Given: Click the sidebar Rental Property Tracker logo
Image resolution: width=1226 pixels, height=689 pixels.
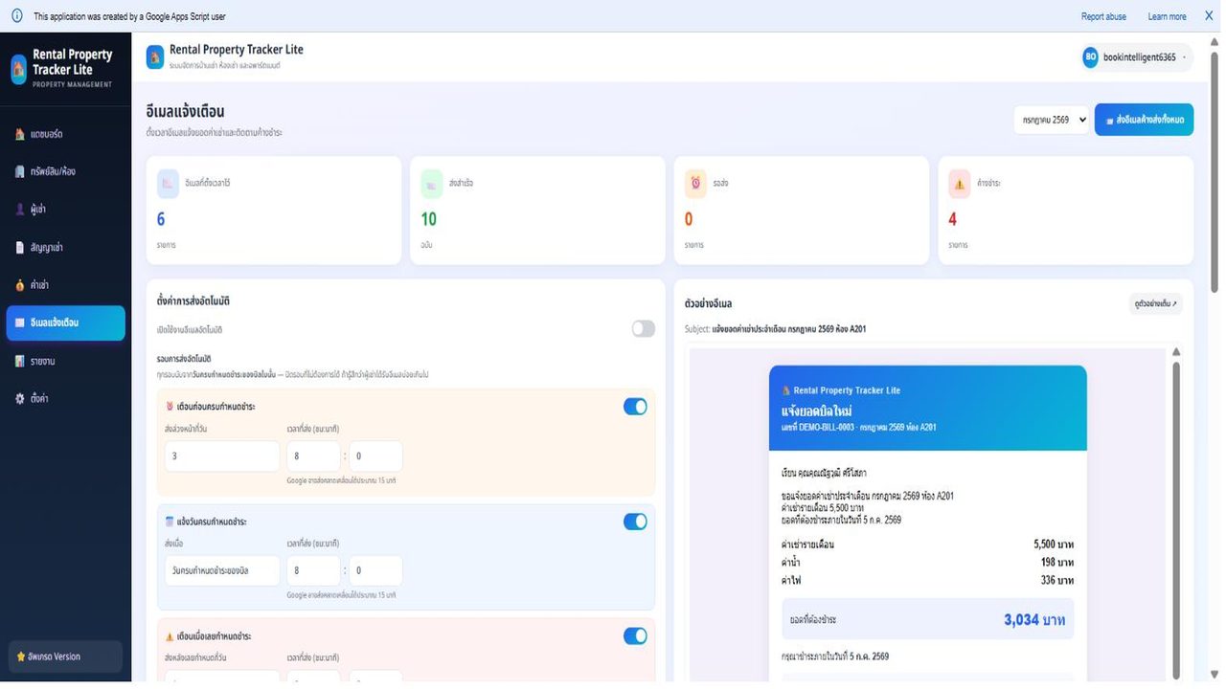Looking at the screenshot, I should click(18, 69).
